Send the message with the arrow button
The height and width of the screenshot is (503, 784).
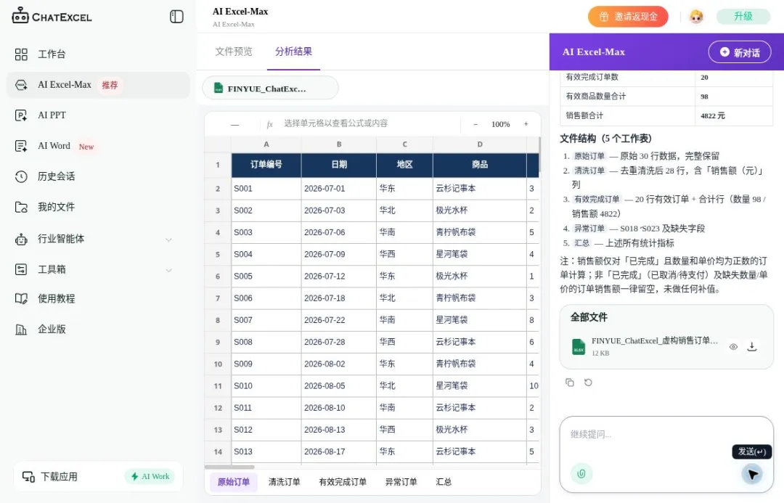coord(752,473)
